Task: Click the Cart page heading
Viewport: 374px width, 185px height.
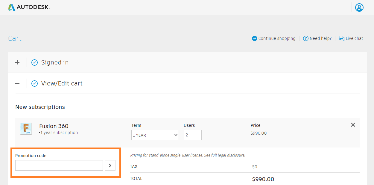Action: pos(15,38)
